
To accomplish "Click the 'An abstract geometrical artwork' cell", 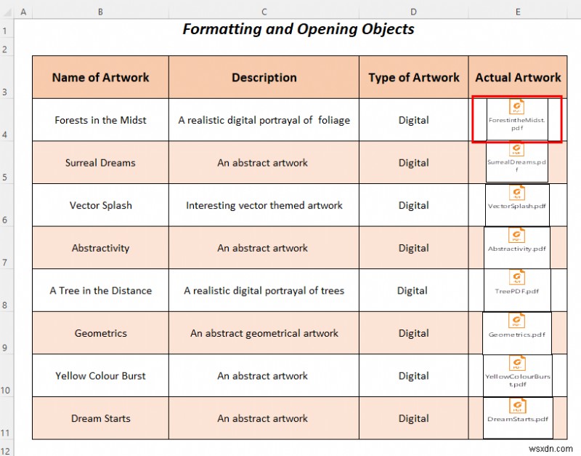I will pos(264,333).
